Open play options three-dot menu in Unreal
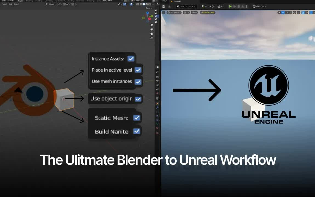The width and height of the screenshot is (315, 197). 247,7
